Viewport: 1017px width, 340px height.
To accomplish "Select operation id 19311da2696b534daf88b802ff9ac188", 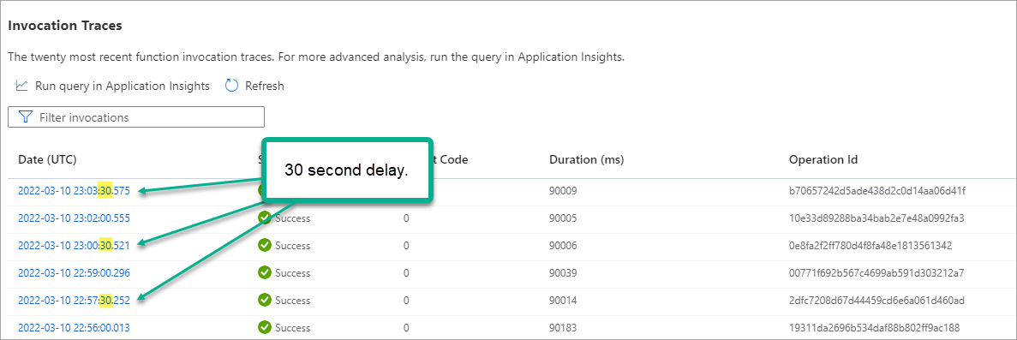I will 874,327.
